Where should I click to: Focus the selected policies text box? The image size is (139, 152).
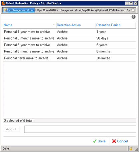click(80, 129)
